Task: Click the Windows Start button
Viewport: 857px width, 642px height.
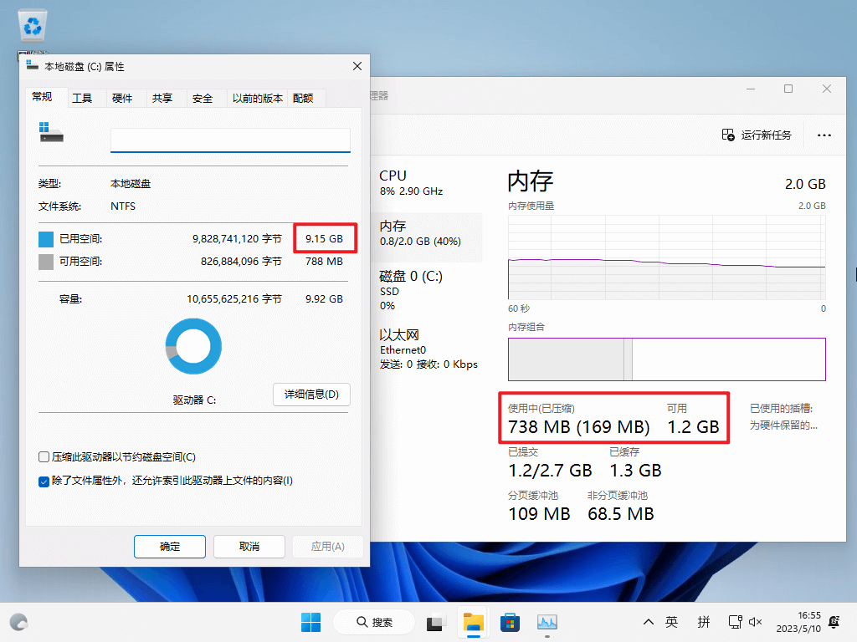Action: (x=310, y=623)
